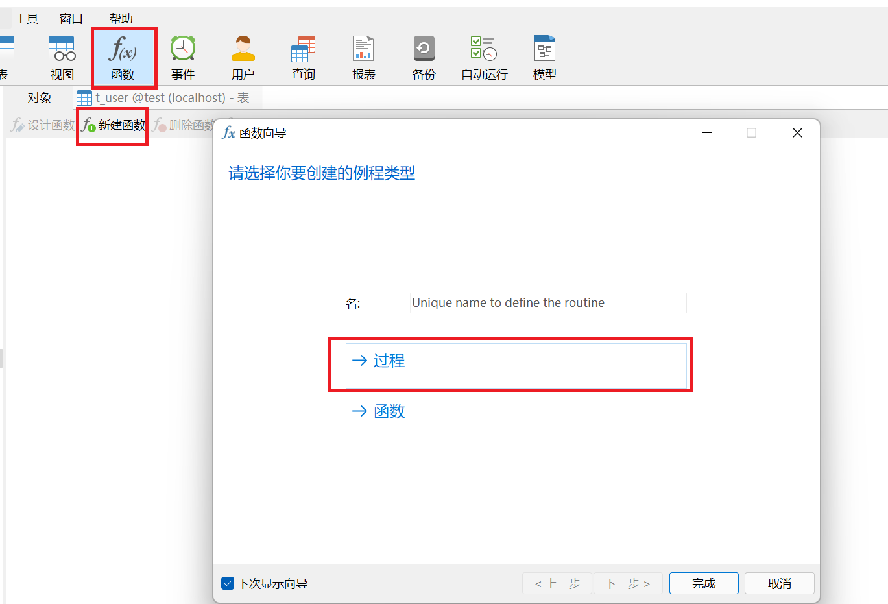Screen dimensions: 888x604
Task: Click the 下一步 > button
Action: pos(627,583)
